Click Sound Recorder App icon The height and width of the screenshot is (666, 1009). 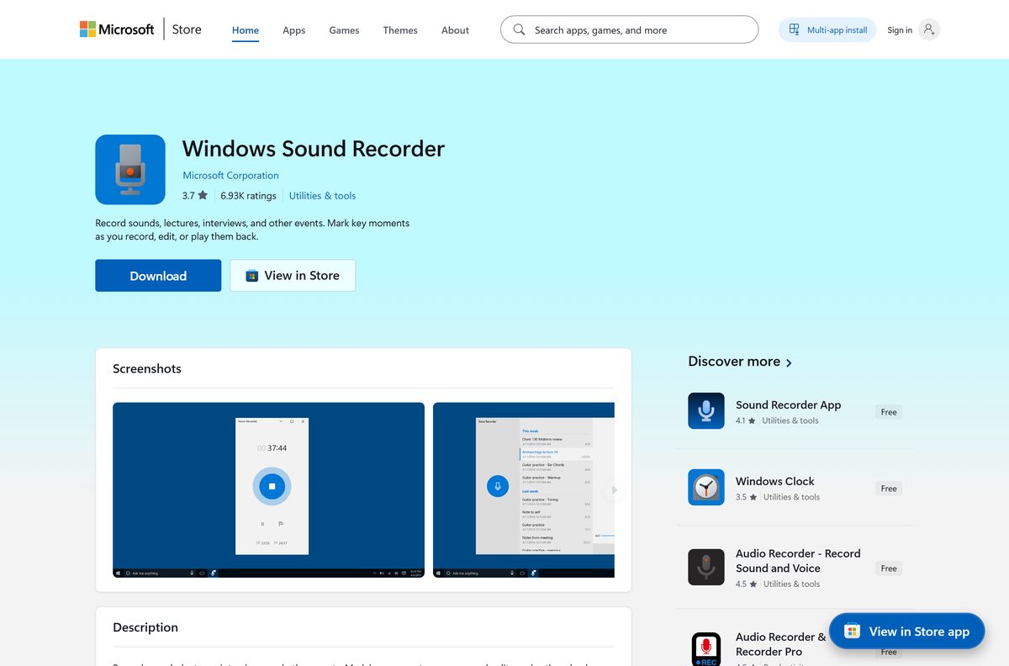[x=706, y=411]
